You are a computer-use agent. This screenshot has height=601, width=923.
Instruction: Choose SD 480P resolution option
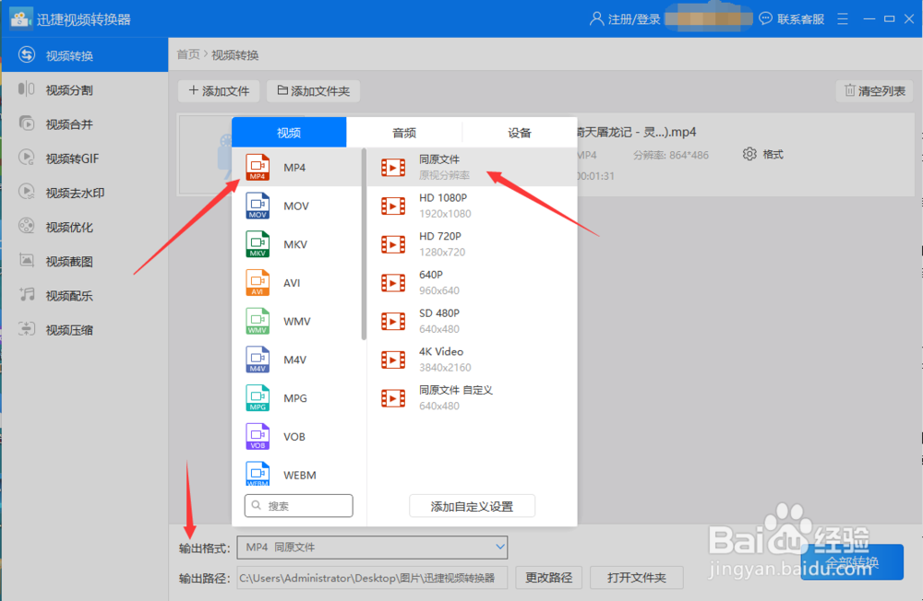tap(472, 321)
